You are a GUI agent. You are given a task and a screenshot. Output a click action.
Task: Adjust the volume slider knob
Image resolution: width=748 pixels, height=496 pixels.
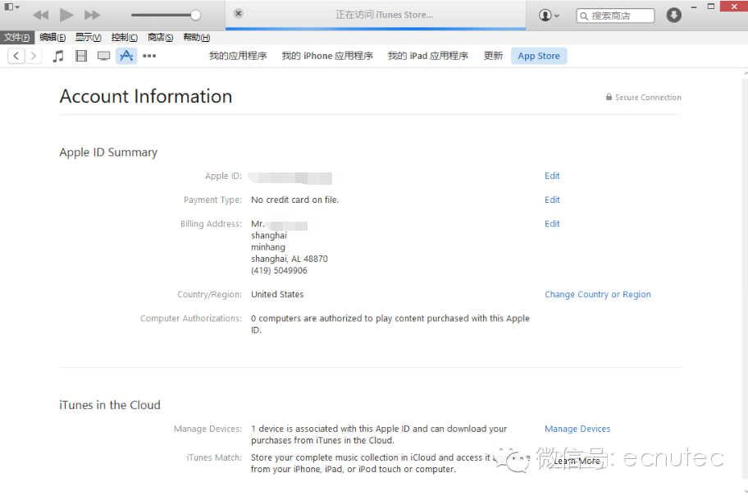coord(195,16)
